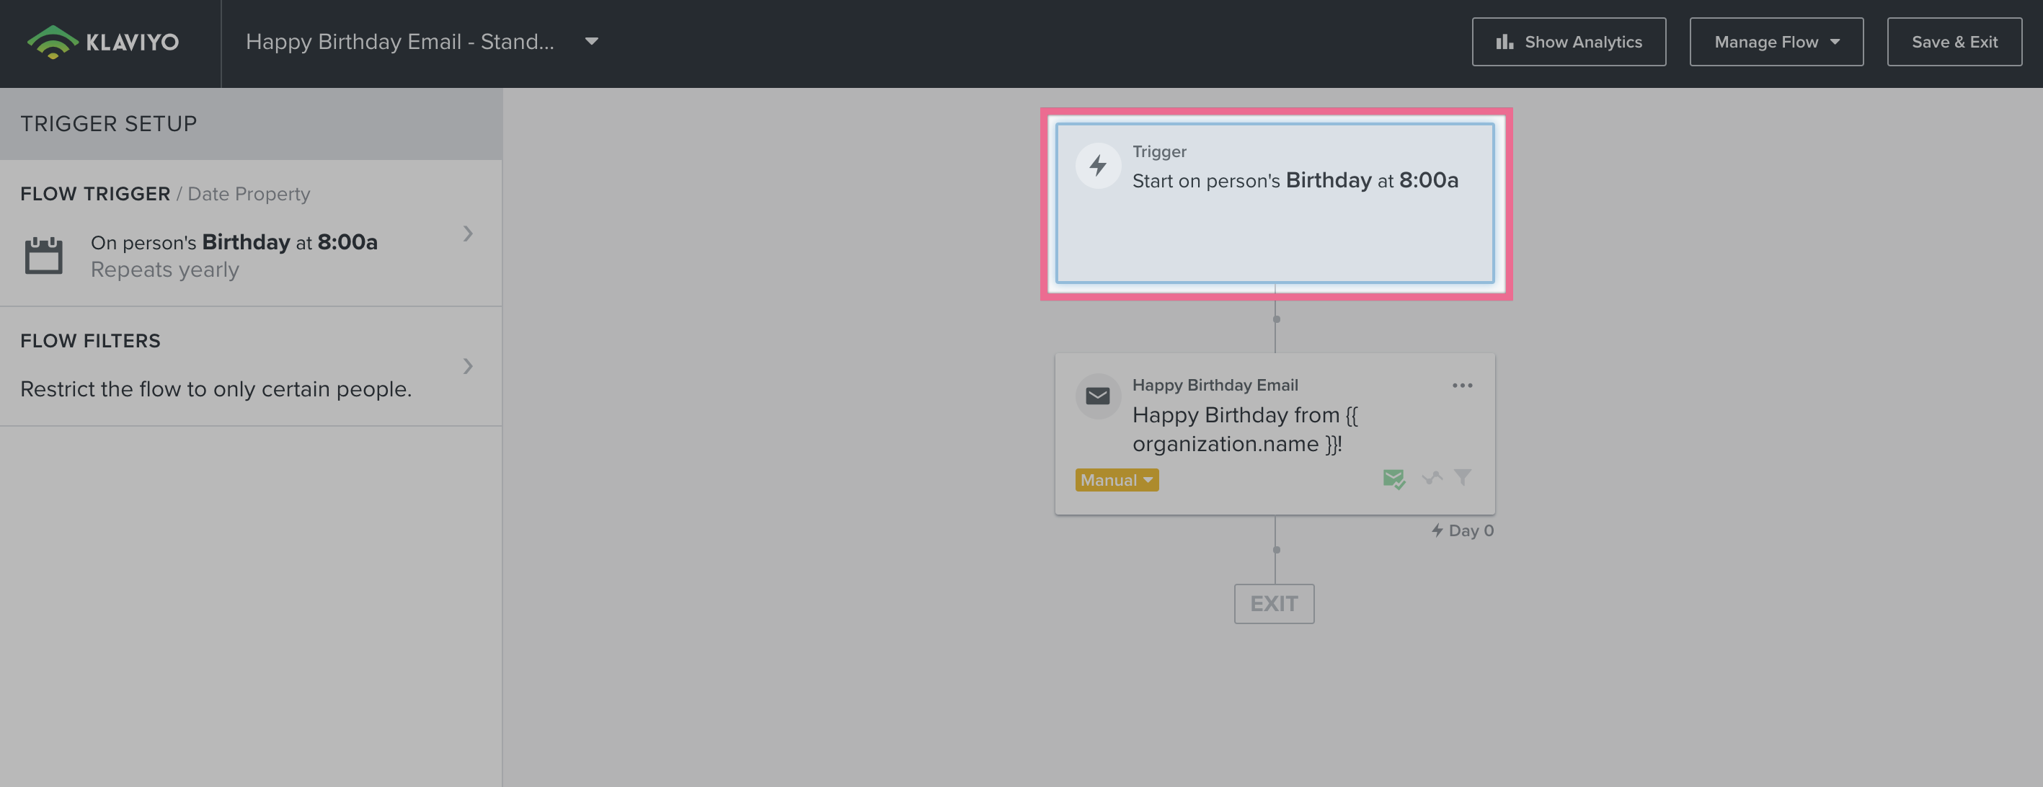Click connector dot between Trigger and email
Viewport: 2043px width, 787px height.
(1276, 319)
